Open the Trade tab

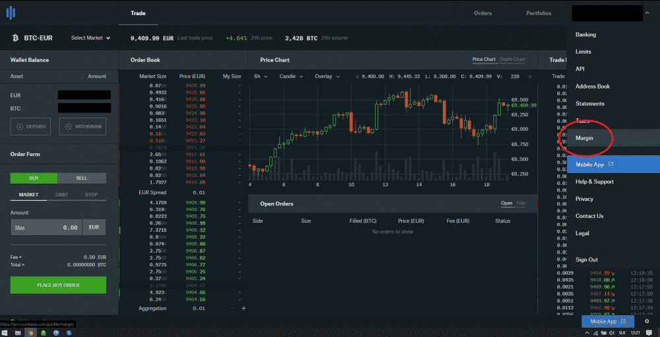click(138, 13)
